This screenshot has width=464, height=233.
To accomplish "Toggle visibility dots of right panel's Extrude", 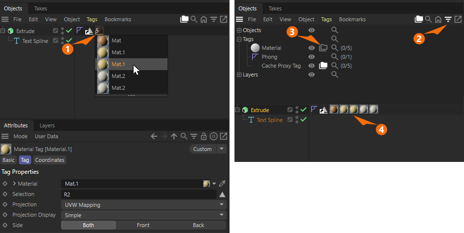I will click(x=297, y=110).
